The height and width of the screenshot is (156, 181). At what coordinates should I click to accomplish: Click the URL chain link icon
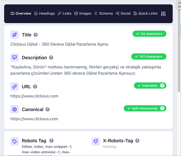[15, 87]
